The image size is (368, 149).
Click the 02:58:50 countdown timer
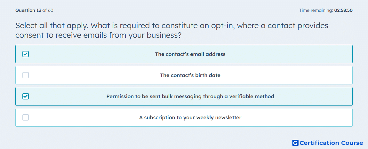pyautogui.click(x=343, y=10)
